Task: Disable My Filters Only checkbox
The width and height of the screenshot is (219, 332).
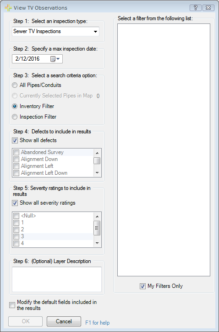Action: click(x=142, y=286)
